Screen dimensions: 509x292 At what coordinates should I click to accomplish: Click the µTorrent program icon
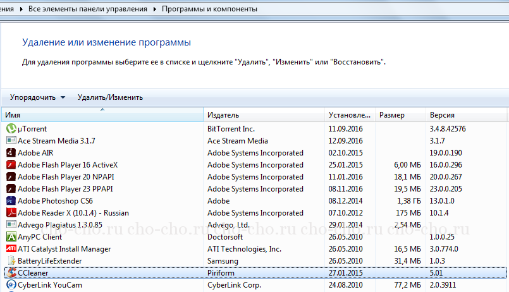tap(11, 128)
